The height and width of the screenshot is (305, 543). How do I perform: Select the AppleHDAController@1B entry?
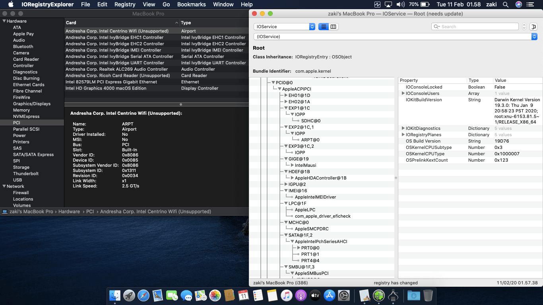[320, 178]
